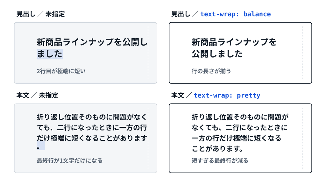Click the line '折り返し位置そのものに問題がなく' in the unset body card
The height and width of the screenshot is (183, 326).
[92, 117]
